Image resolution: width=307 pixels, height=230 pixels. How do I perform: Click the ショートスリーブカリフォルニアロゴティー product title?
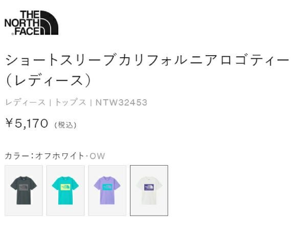click(147, 60)
